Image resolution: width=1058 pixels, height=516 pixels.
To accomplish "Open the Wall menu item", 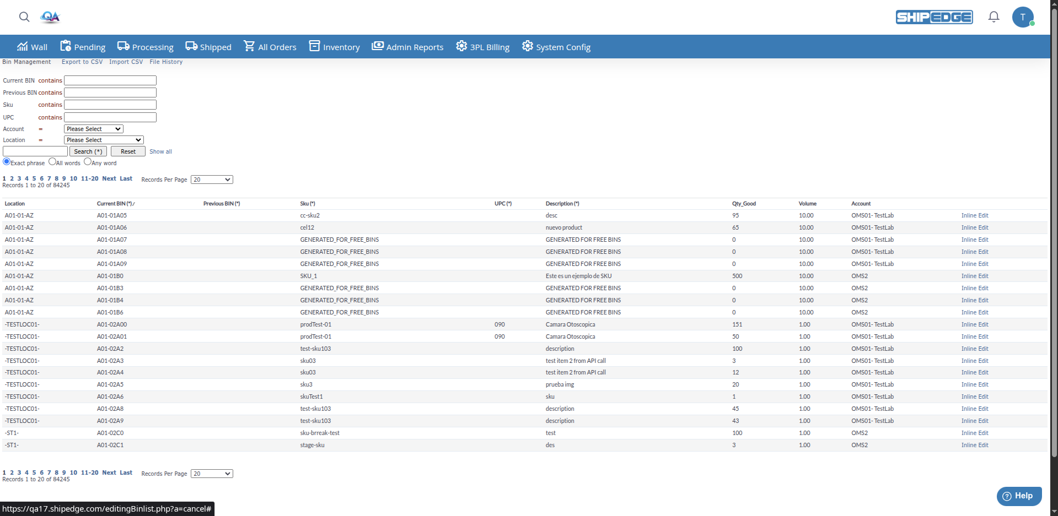I will pos(33,47).
